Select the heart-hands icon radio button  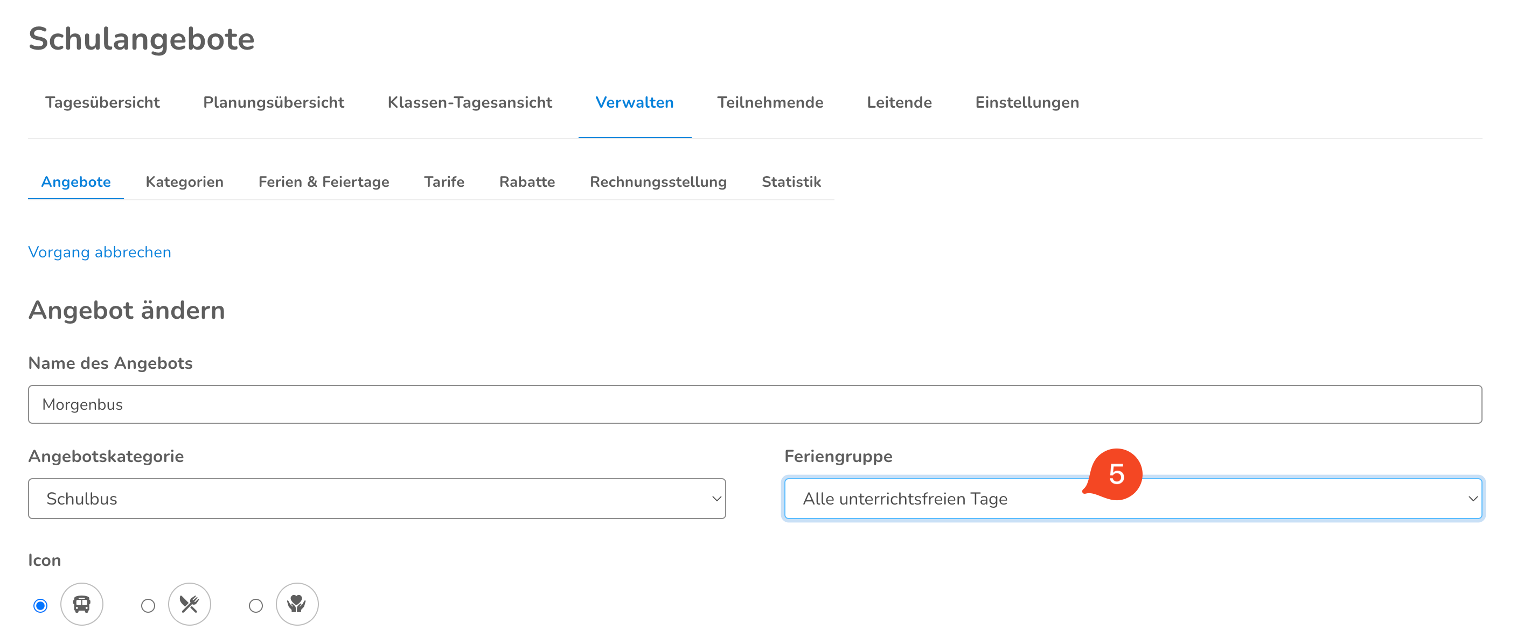pyautogui.click(x=255, y=605)
